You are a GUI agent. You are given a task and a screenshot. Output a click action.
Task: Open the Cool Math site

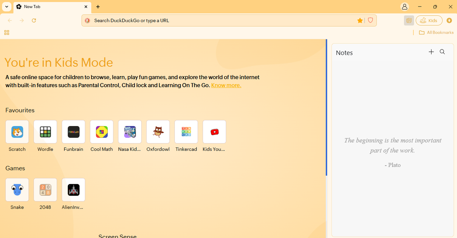(101, 131)
